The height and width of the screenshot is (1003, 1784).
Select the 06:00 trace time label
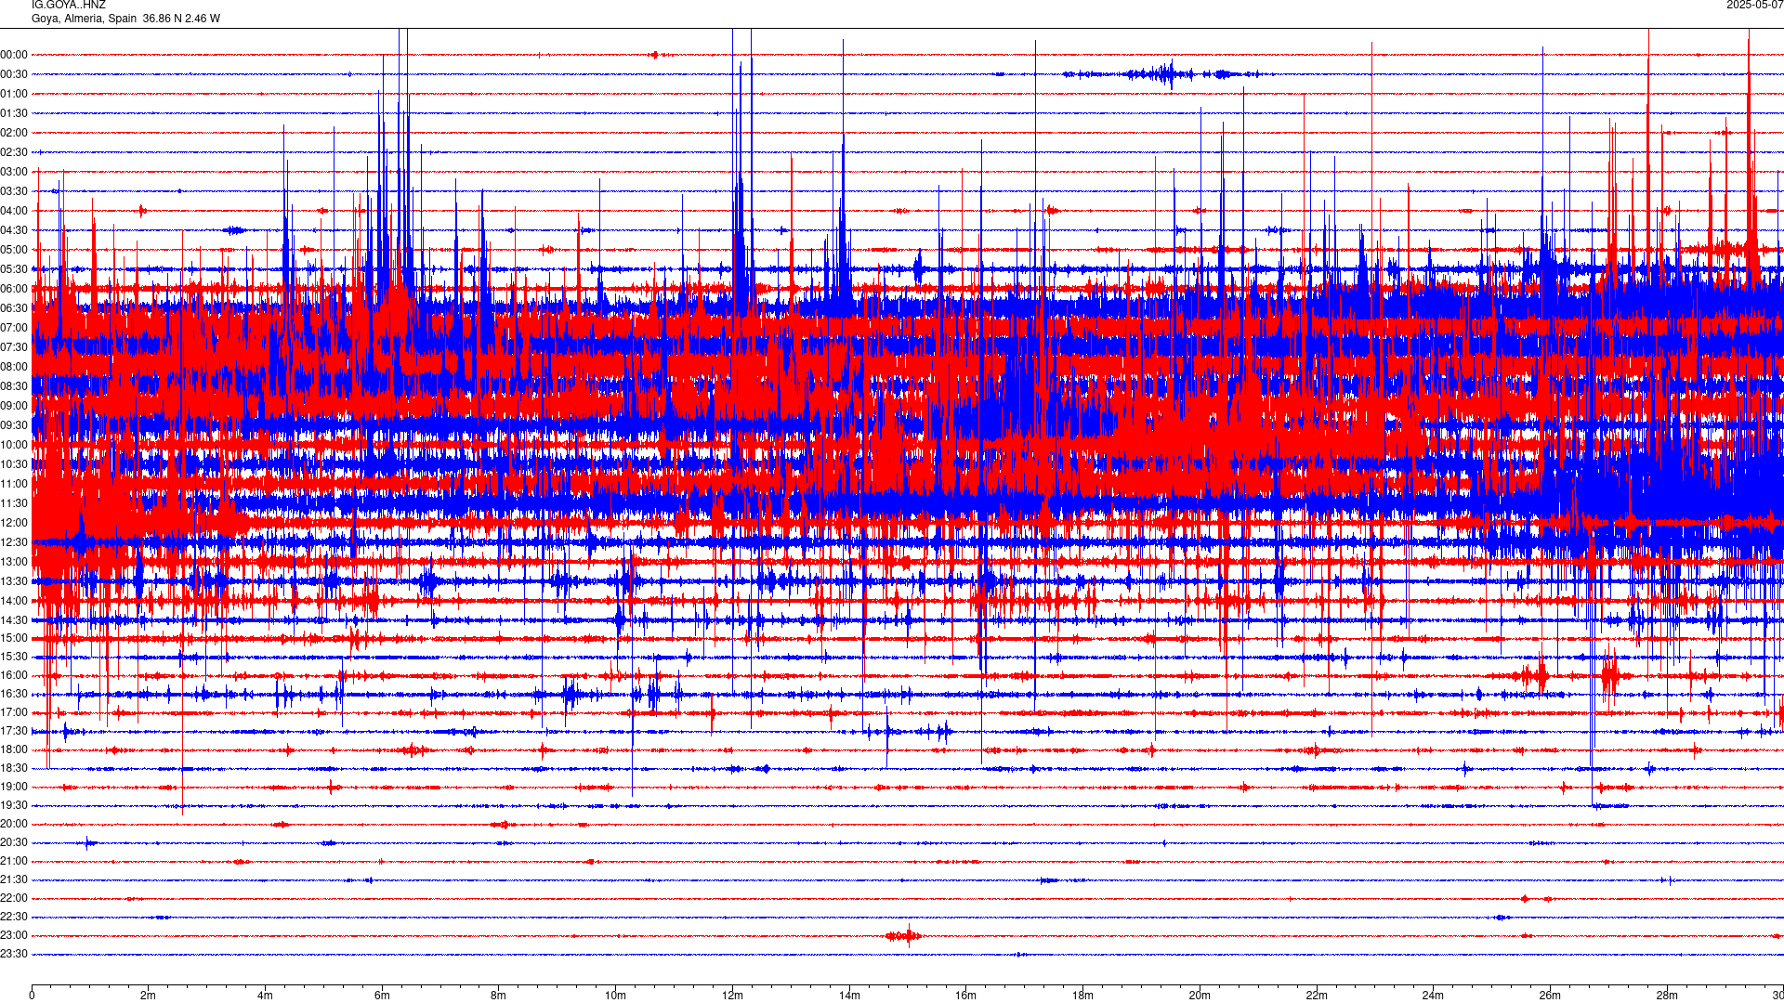[14, 289]
